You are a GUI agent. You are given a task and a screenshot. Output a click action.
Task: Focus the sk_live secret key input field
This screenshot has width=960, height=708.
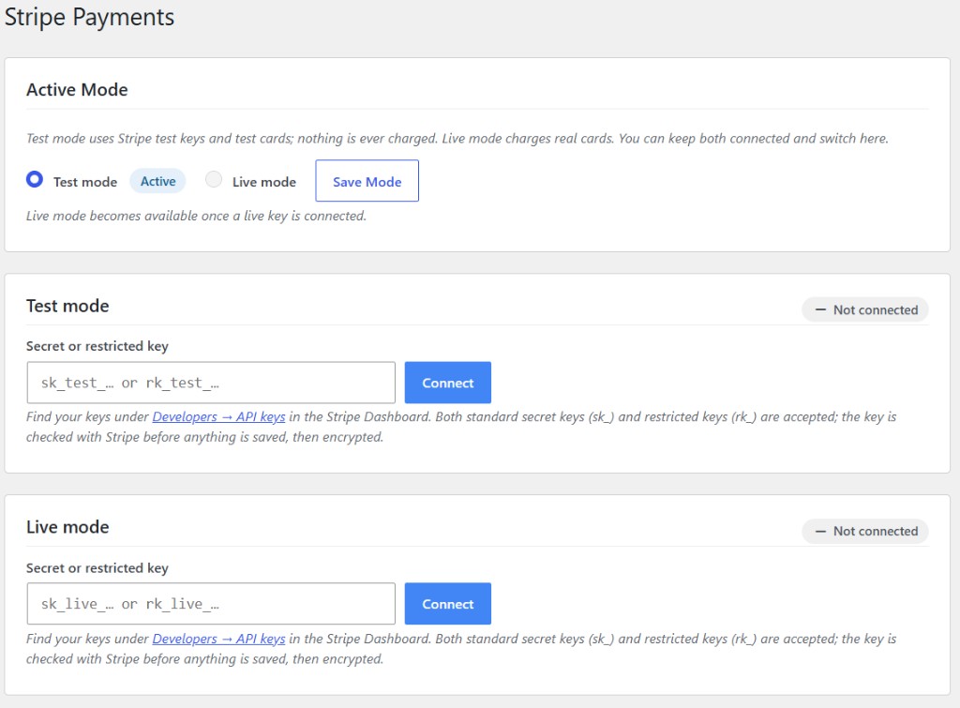[x=211, y=604]
